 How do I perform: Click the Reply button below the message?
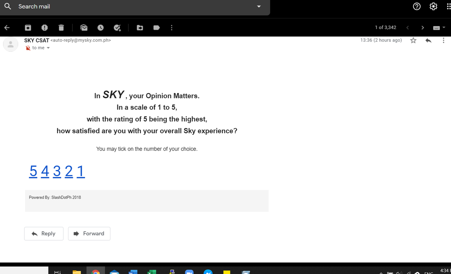(44, 233)
